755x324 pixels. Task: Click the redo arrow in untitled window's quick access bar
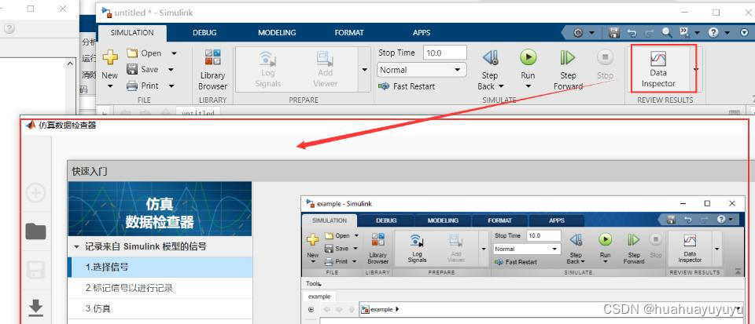pyautogui.click(x=649, y=33)
